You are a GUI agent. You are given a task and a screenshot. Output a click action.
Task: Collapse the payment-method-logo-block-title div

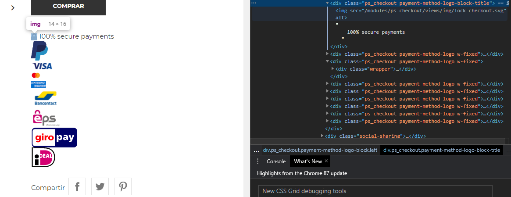[x=328, y=3]
